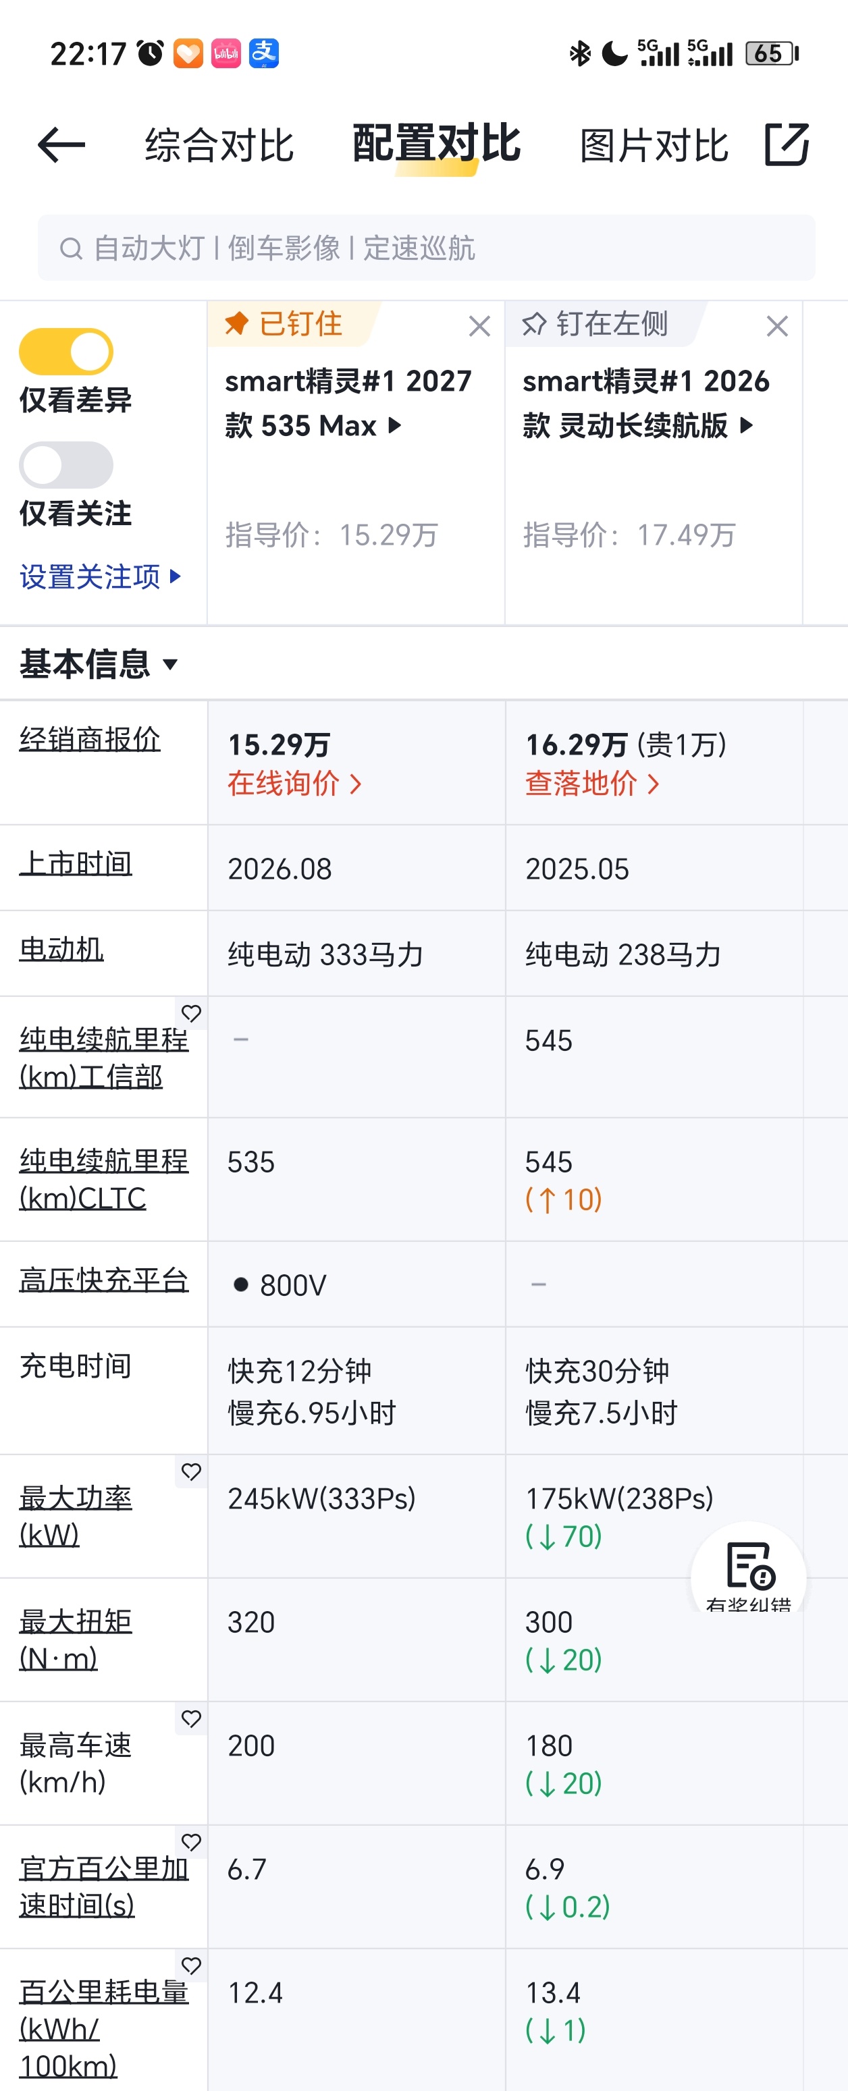
Task: Switch to the 图片对比 tab
Action: [x=654, y=145]
